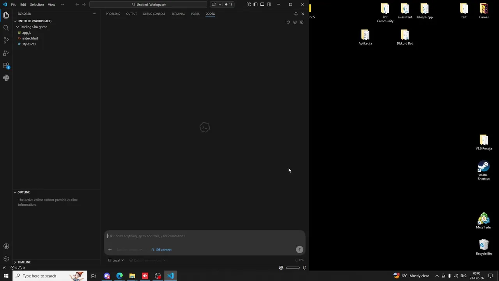The width and height of the screenshot is (499, 281).
Task: Open the Run and Debug view
Action: [6, 53]
